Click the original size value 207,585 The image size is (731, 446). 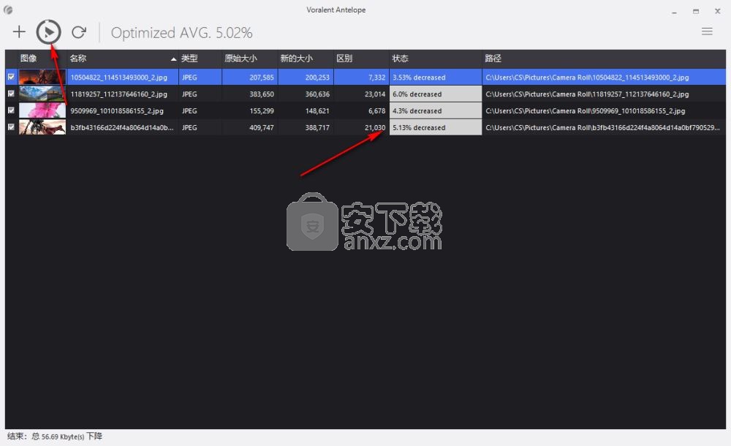tap(262, 78)
